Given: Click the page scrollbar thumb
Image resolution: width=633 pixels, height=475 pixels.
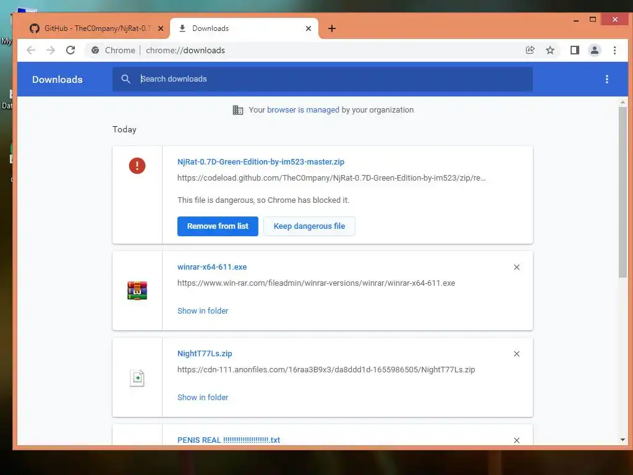Looking at the screenshot, I should click(622, 192).
